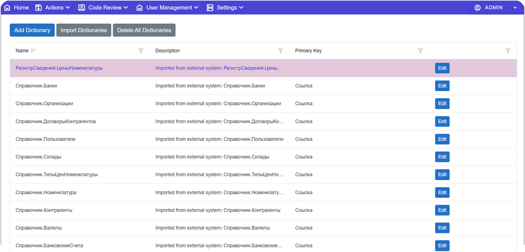Click the Import Dictionaries button
The image size is (525, 252).
[x=84, y=30]
